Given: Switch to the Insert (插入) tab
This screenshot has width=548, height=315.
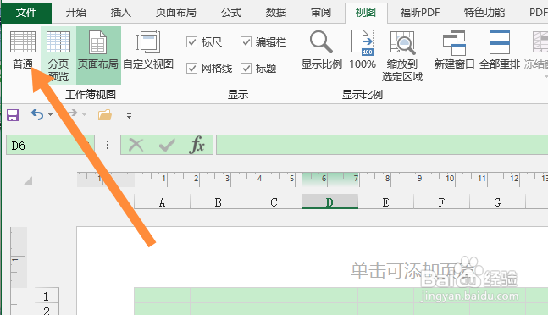Looking at the screenshot, I should pos(120,13).
